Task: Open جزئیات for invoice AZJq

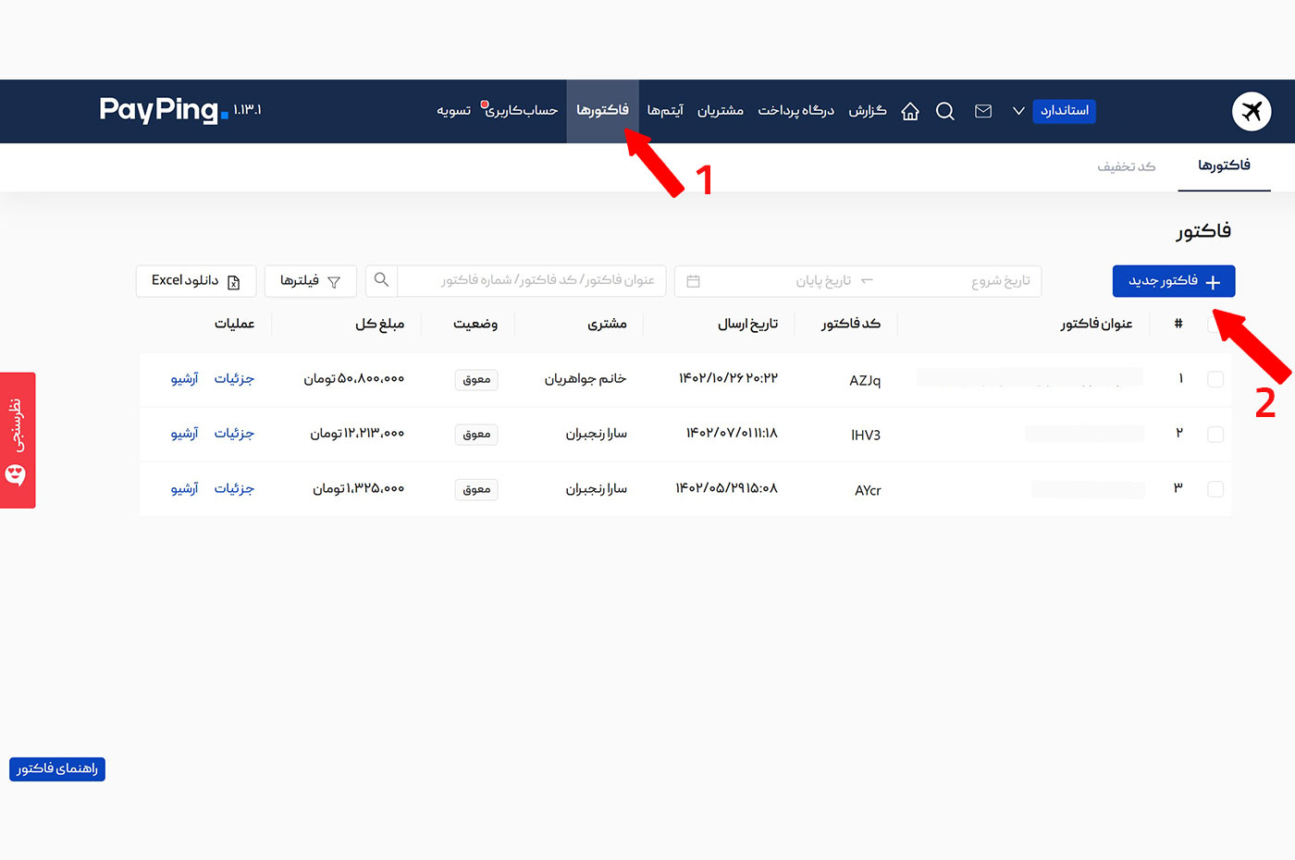Action: coord(234,379)
